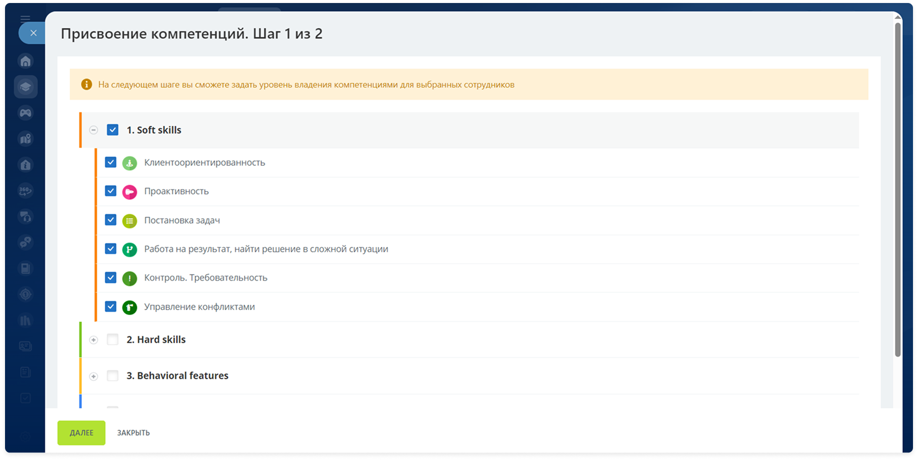Click the vertical scrollbar of the dialog
Screen dimensions: 918x460
coord(897,190)
